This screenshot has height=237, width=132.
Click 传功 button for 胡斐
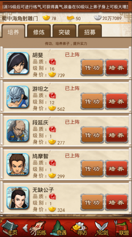92,68
